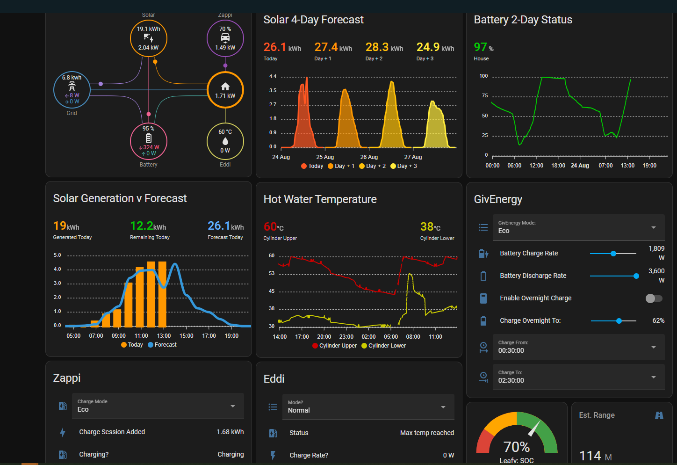Toggle the Forecast legend series
The width and height of the screenshot is (677, 465).
tap(162, 345)
